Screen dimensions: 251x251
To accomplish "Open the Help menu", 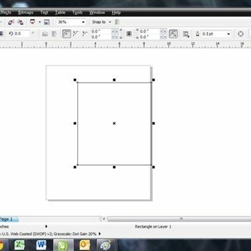I will [116, 13].
